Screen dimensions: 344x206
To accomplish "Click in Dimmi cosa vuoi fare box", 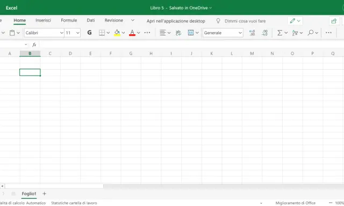I will pyautogui.click(x=245, y=21).
